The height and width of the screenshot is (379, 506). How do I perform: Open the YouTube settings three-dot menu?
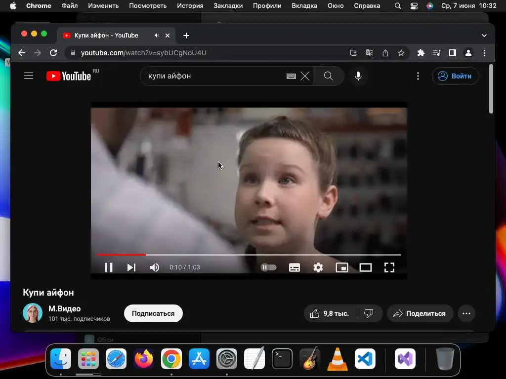point(418,76)
